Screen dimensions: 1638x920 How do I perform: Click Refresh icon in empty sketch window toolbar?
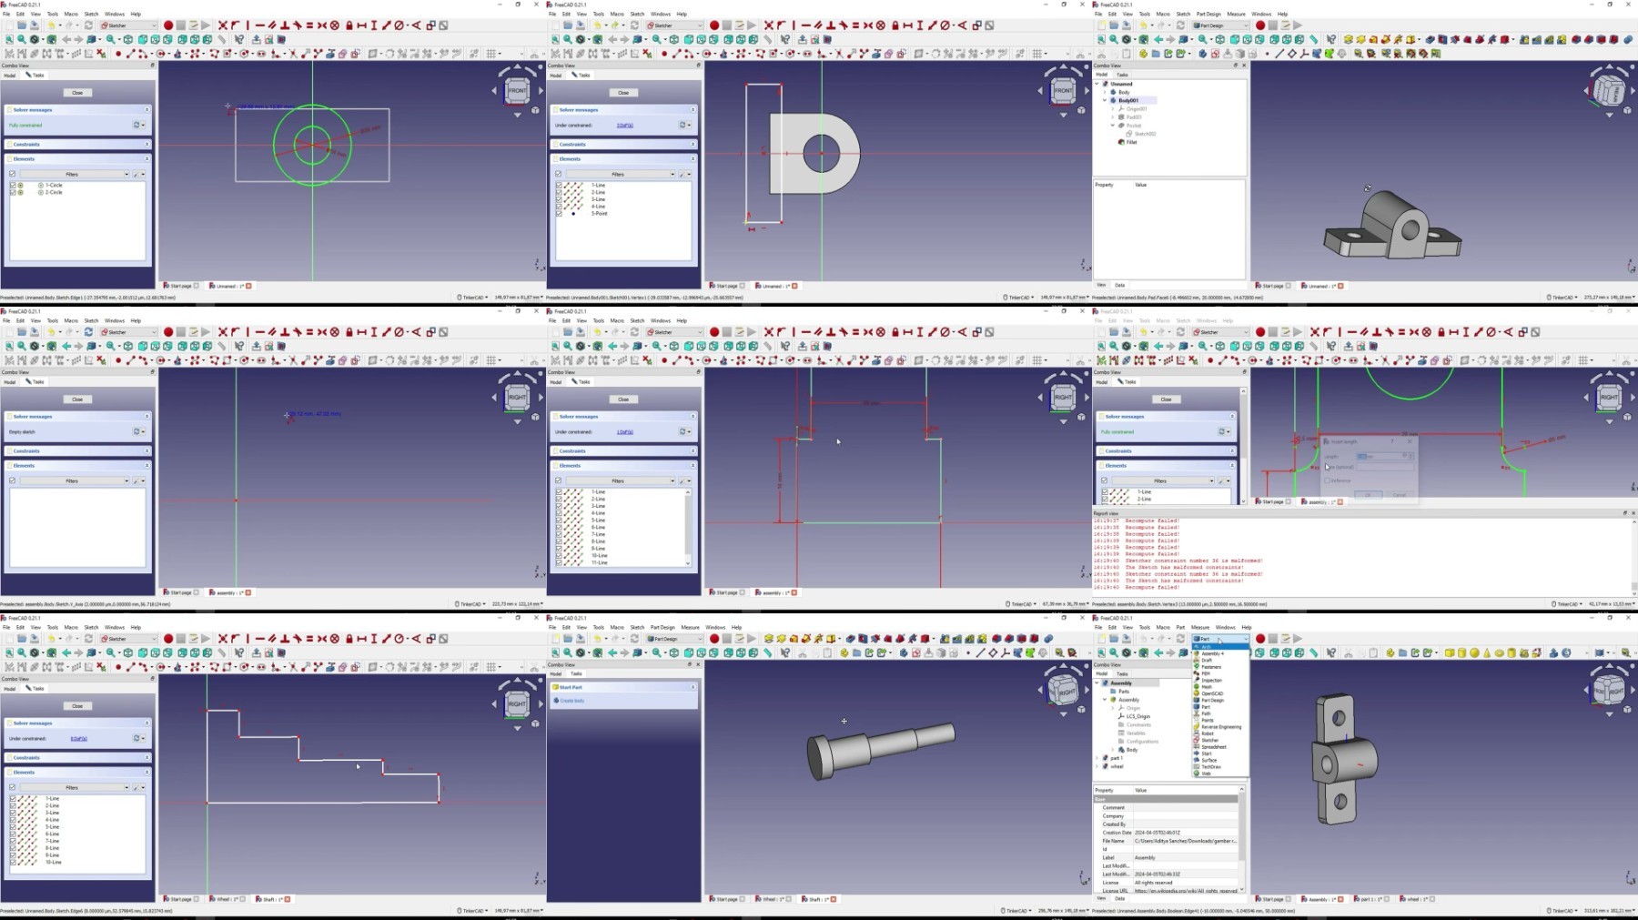click(x=88, y=331)
